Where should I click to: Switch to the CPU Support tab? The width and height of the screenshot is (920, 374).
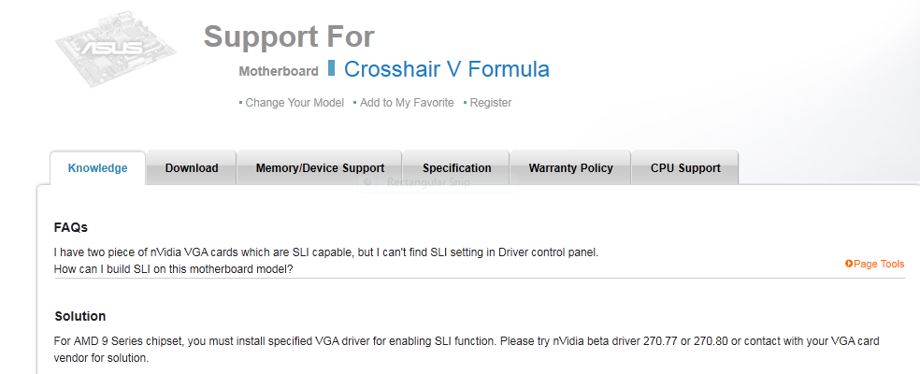[684, 168]
